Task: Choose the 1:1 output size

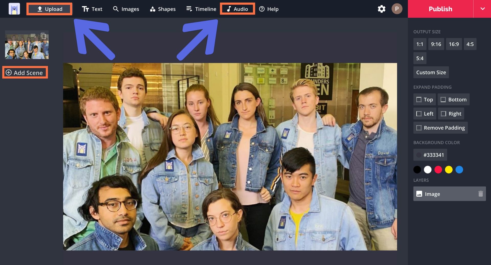Action: point(420,44)
